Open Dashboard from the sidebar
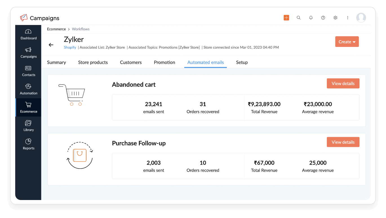This screenshot has height=218, width=386. coord(28,34)
